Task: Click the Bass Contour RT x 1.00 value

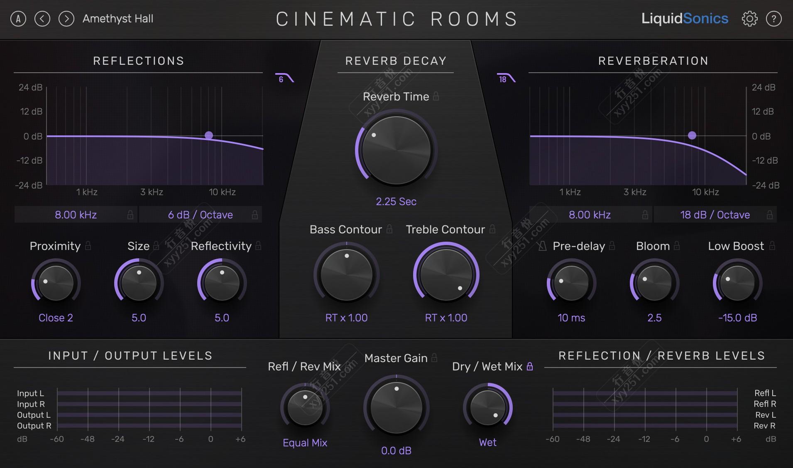Action: tap(346, 318)
